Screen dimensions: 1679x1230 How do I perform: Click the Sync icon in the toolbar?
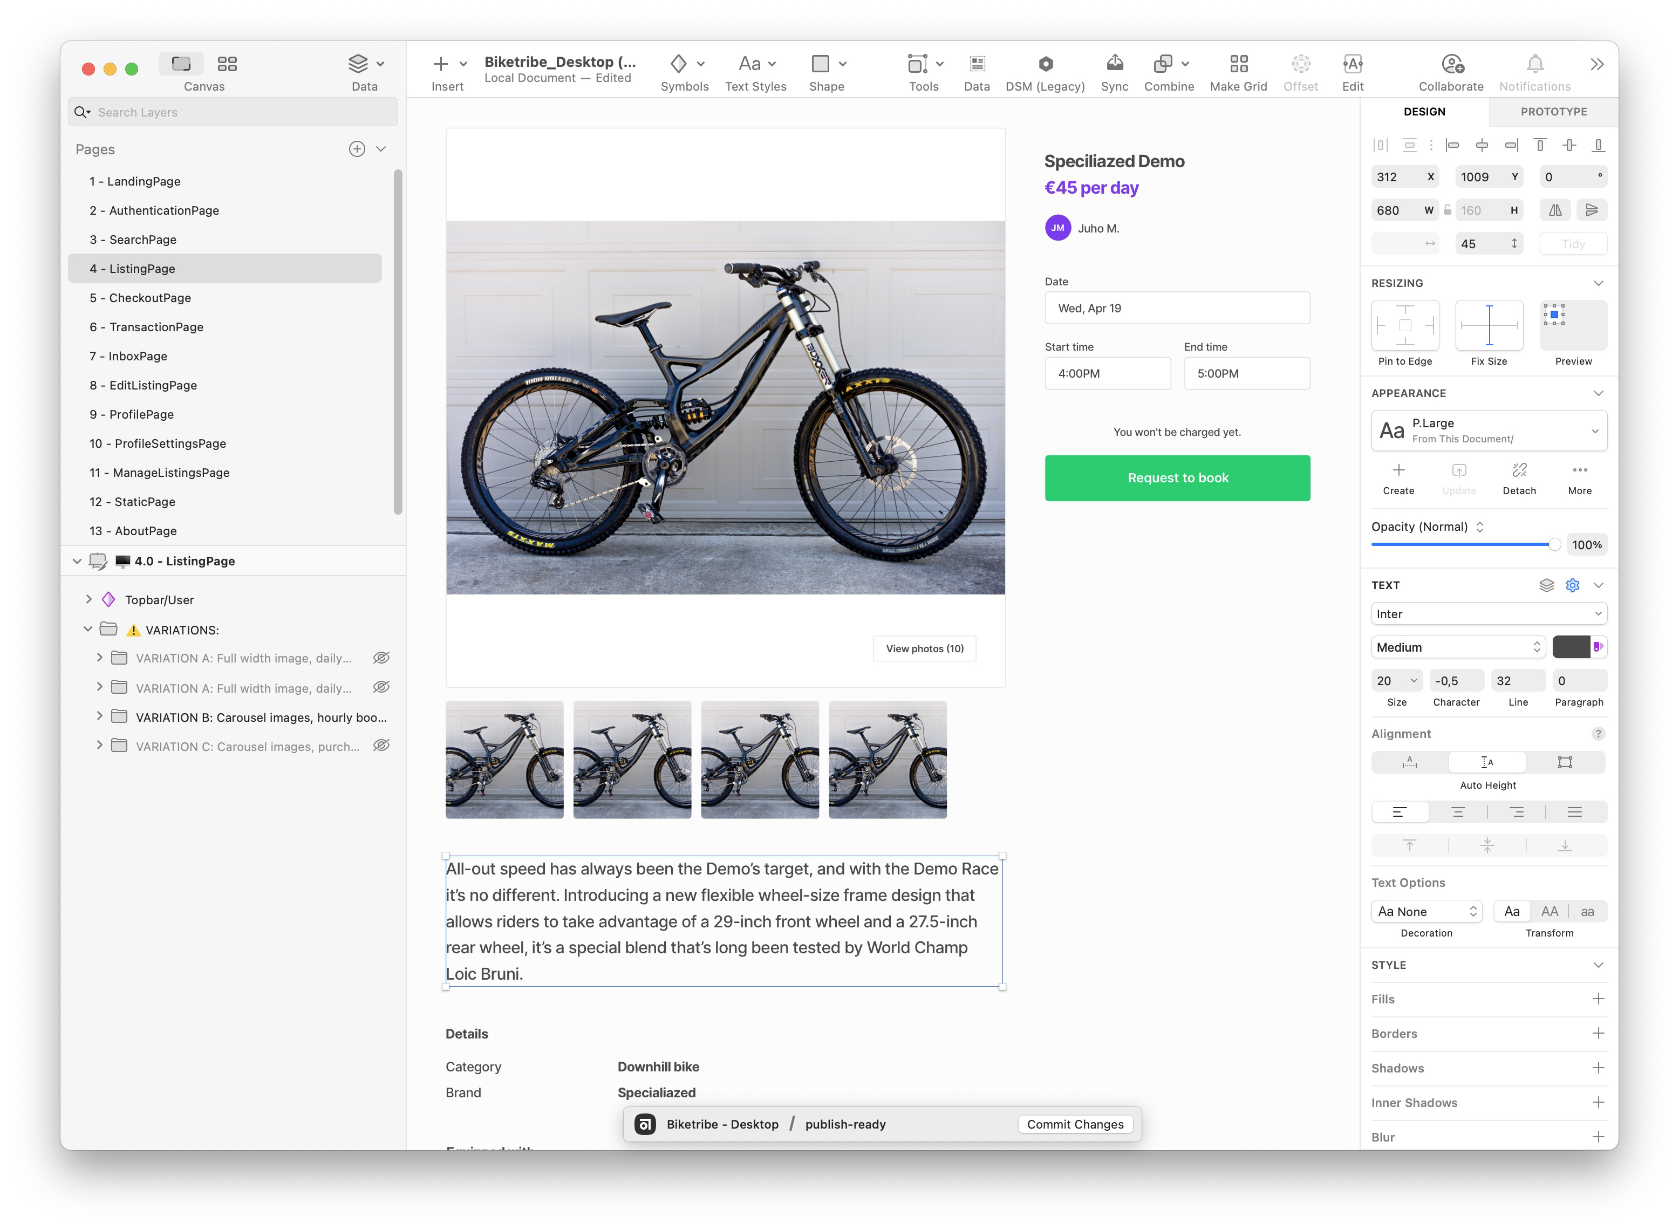pyautogui.click(x=1115, y=63)
